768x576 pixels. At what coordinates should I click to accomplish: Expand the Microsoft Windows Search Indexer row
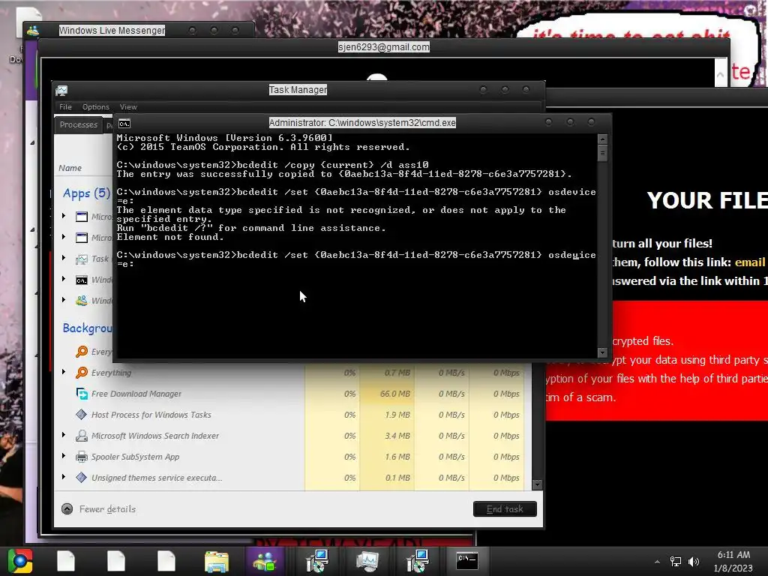pyautogui.click(x=64, y=435)
